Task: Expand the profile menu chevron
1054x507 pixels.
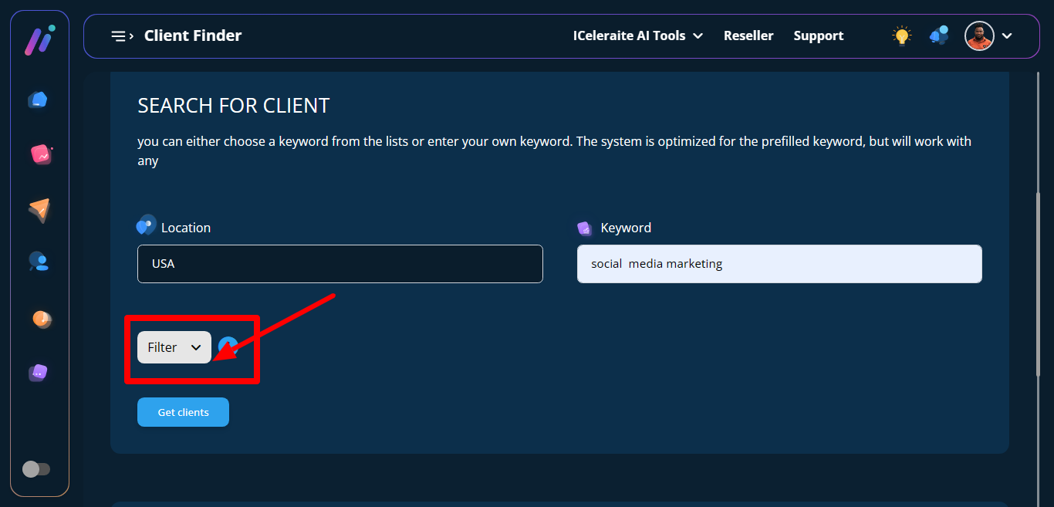Action: 1007,36
